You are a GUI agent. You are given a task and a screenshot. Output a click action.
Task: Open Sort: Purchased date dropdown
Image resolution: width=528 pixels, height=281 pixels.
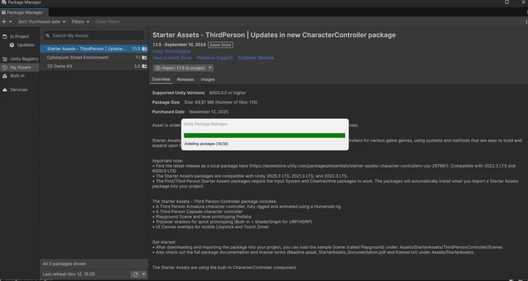[x=42, y=22]
